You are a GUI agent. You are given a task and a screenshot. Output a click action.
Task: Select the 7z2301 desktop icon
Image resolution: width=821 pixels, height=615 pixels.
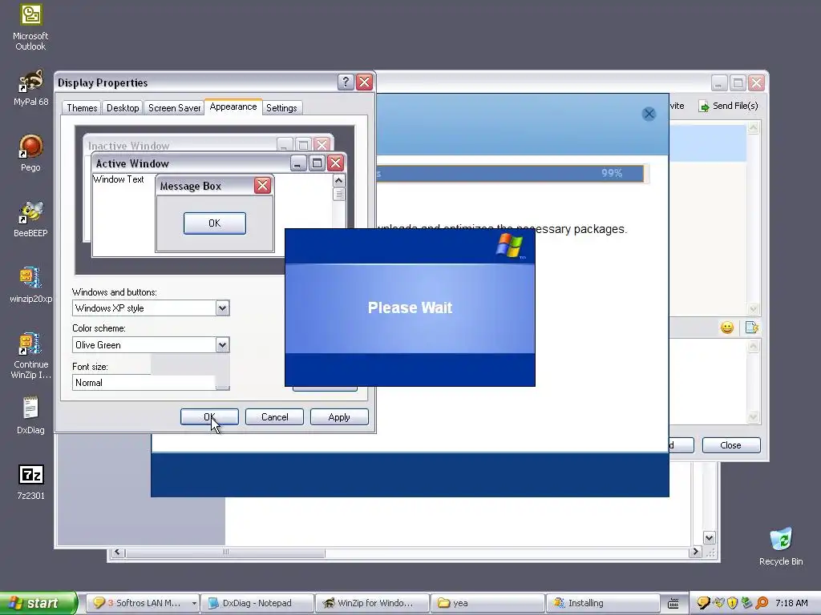pos(30,481)
